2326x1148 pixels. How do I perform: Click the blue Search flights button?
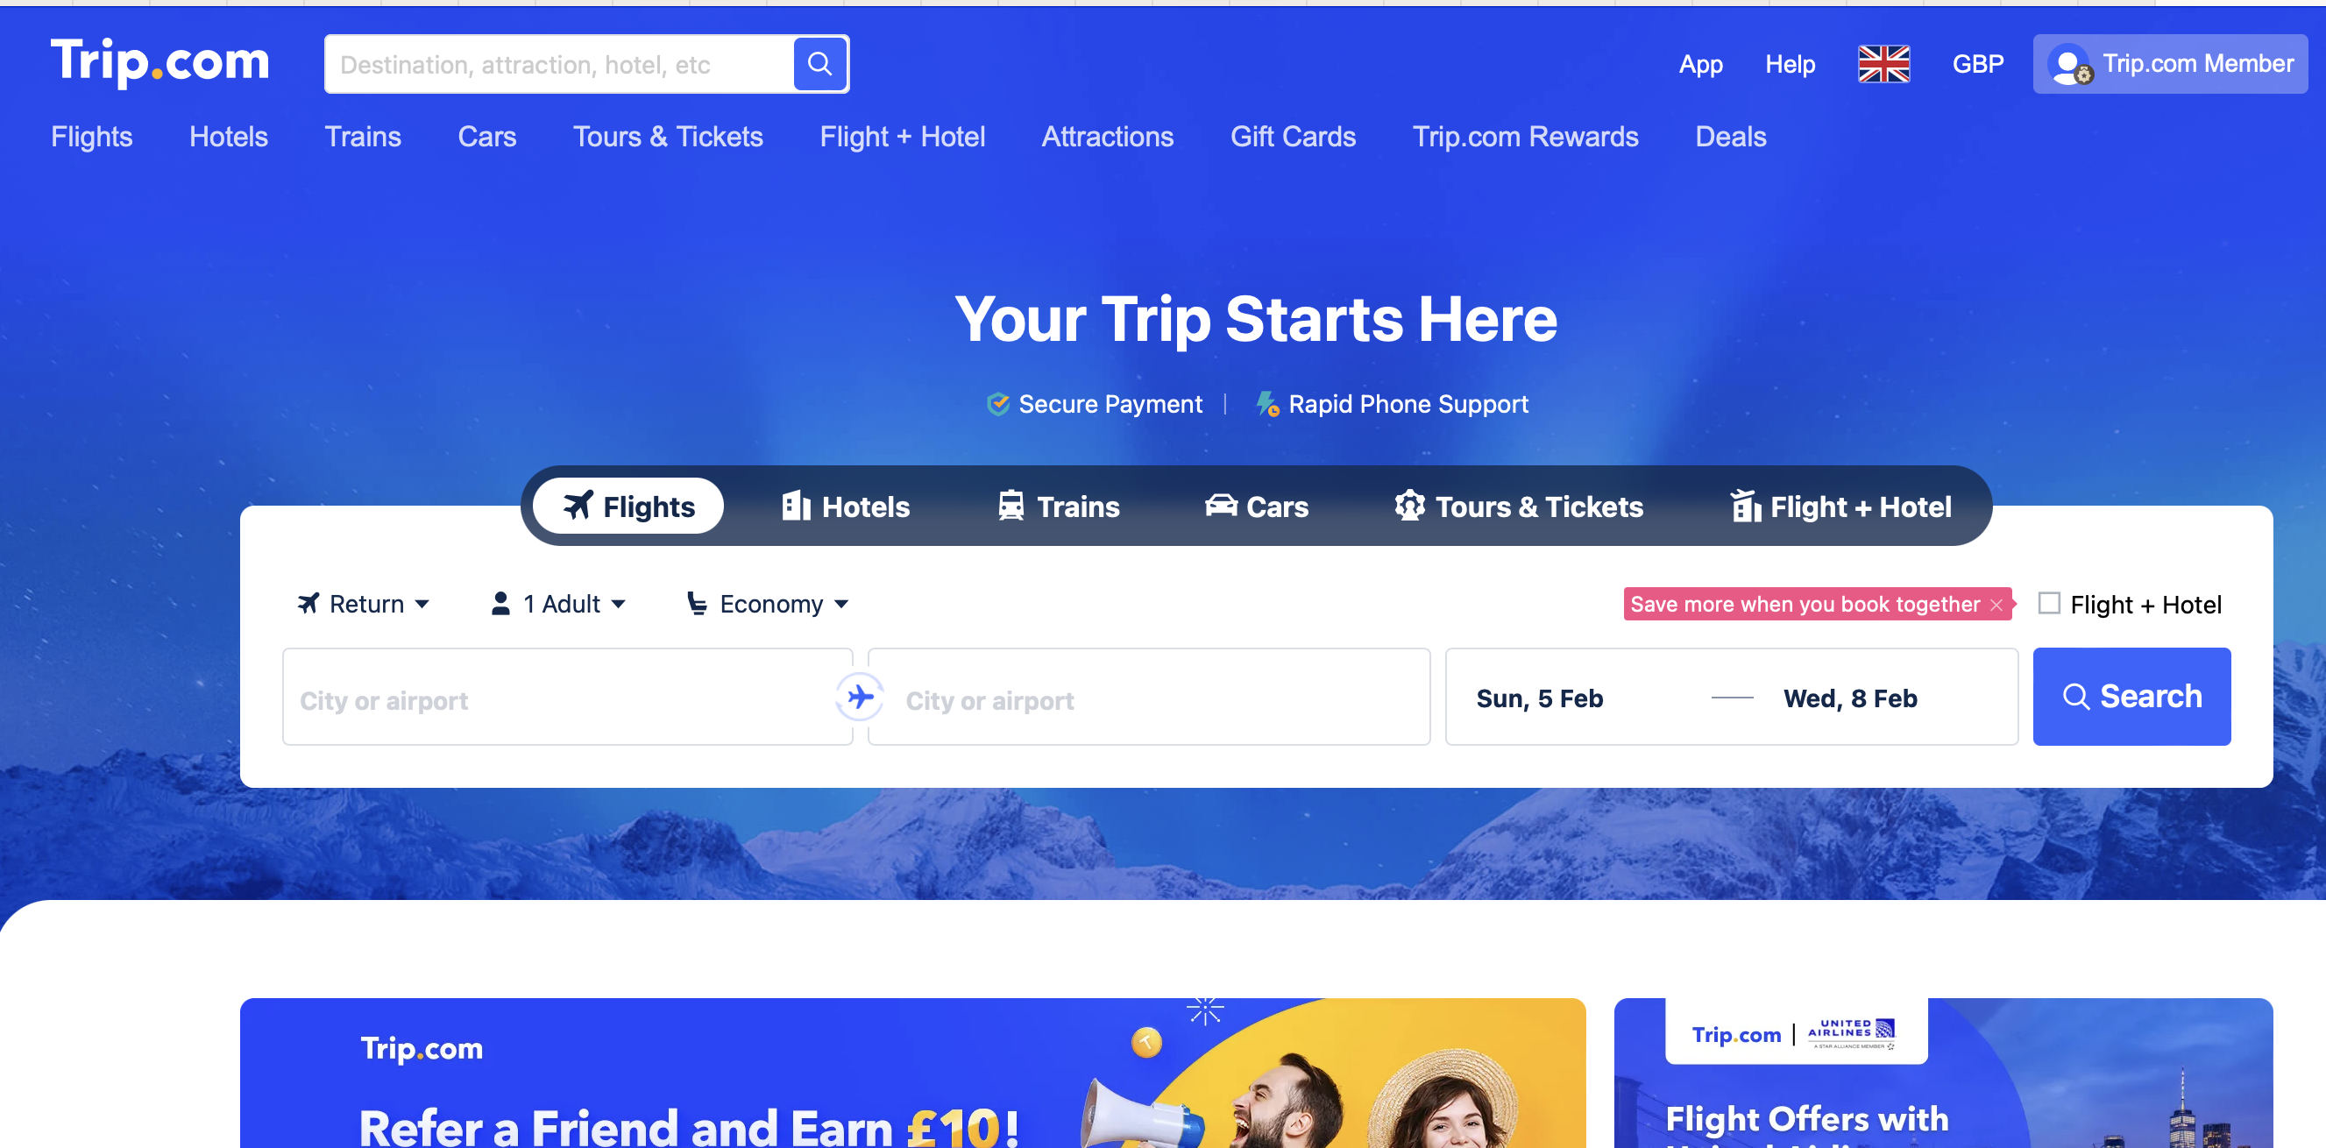click(x=2131, y=697)
